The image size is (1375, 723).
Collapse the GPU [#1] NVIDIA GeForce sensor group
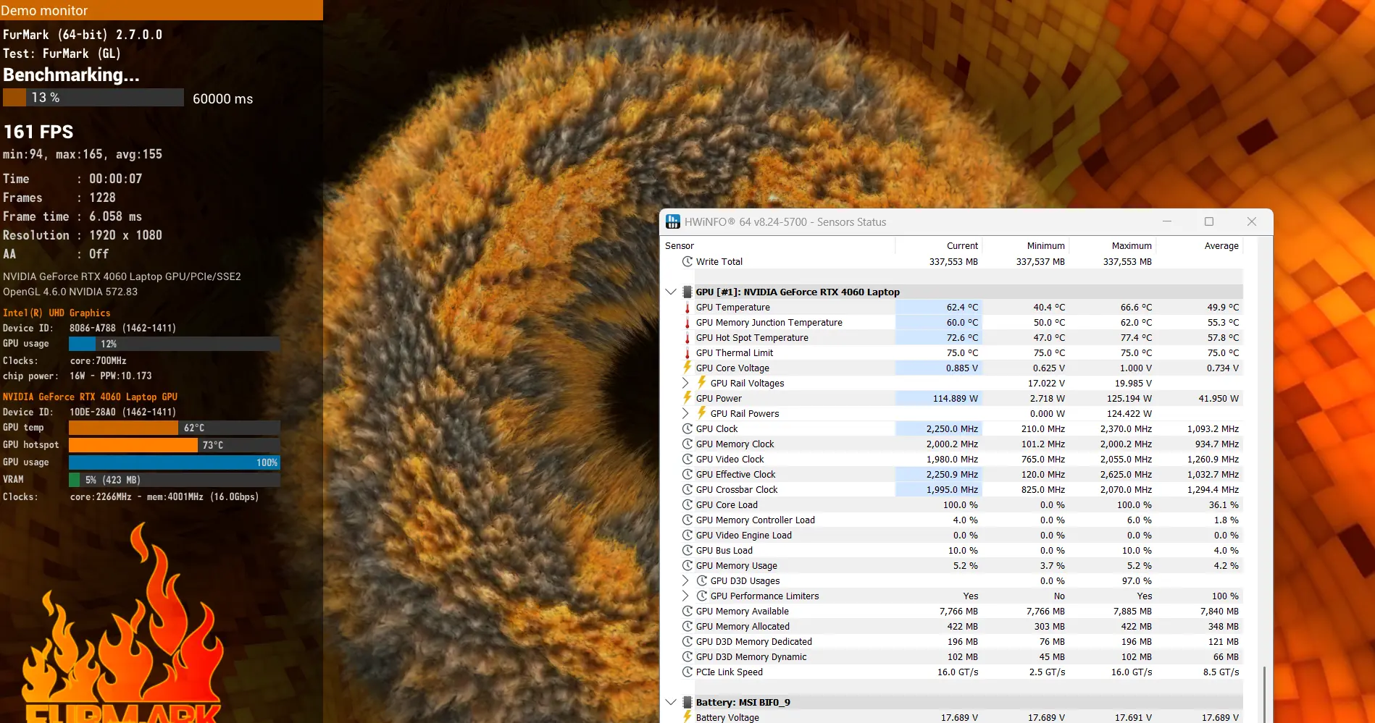coord(671,292)
